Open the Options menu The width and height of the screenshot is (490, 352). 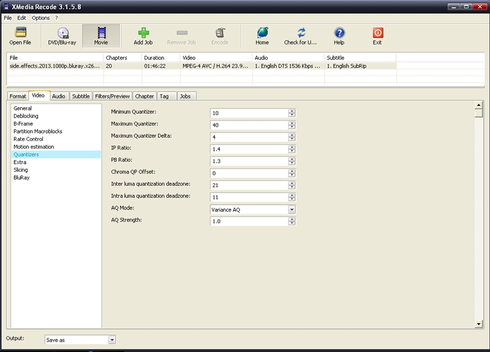click(x=40, y=18)
